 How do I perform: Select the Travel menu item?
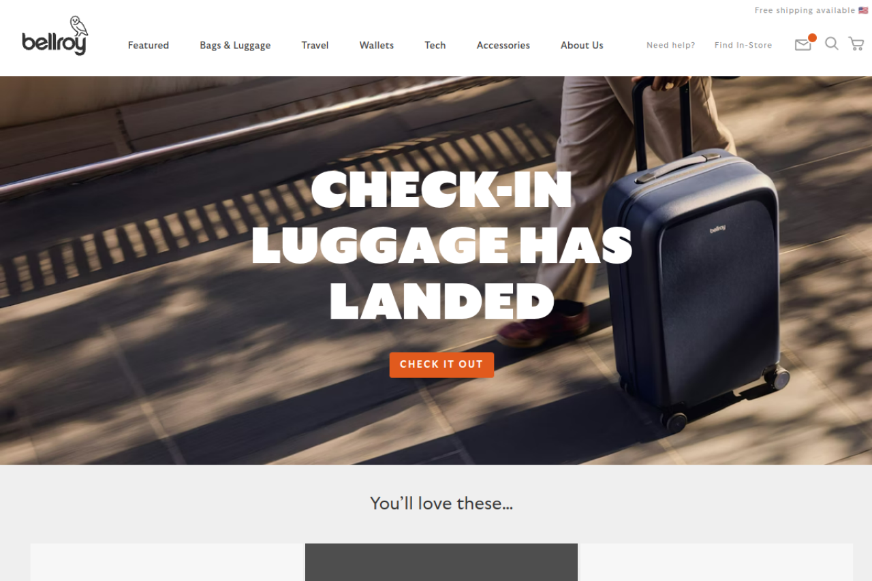(315, 46)
